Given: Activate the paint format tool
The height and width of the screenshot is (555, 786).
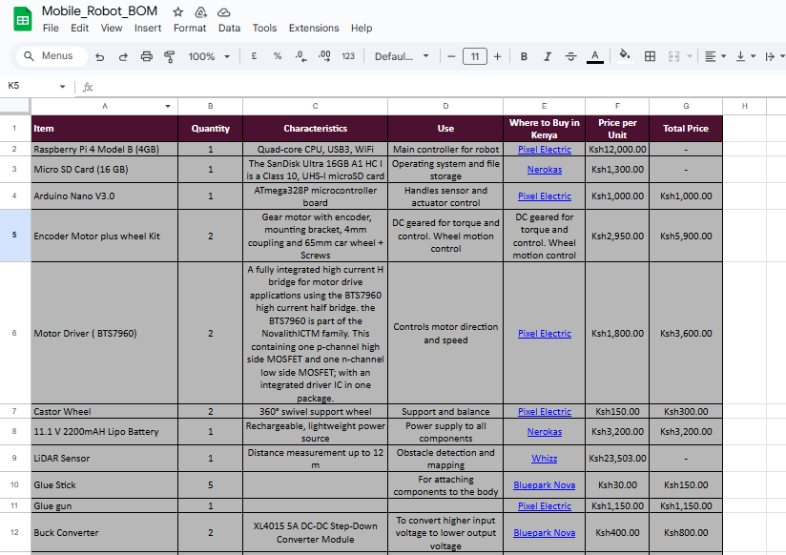Looking at the screenshot, I should tap(170, 56).
